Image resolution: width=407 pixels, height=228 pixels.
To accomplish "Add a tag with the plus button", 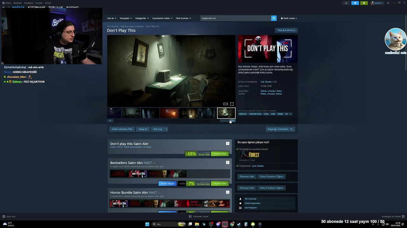I will coord(290,114).
